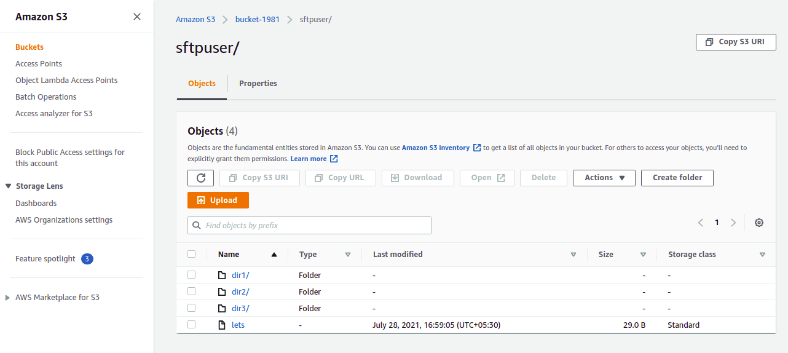The height and width of the screenshot is (353, 788).
Task: Open Block Public Access settings for this account
Action: 70,158
